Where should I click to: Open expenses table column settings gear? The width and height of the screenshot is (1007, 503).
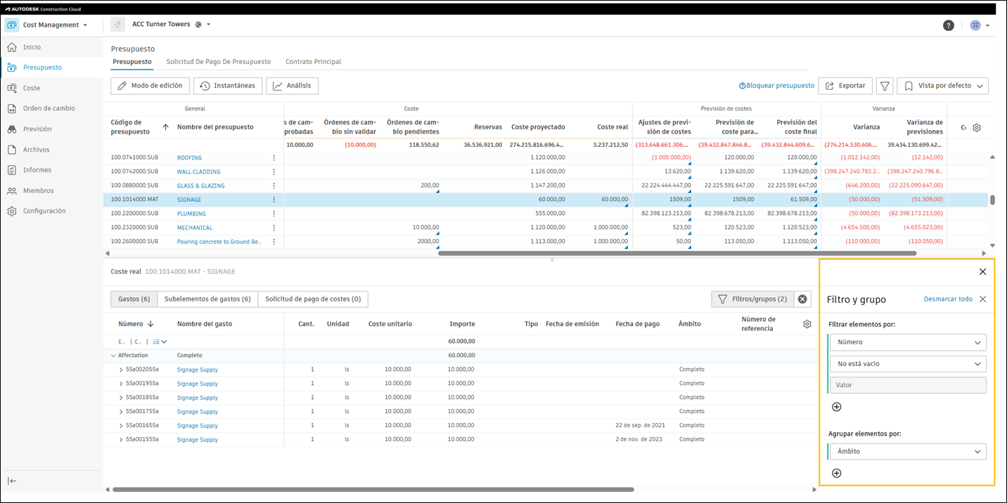807,324
